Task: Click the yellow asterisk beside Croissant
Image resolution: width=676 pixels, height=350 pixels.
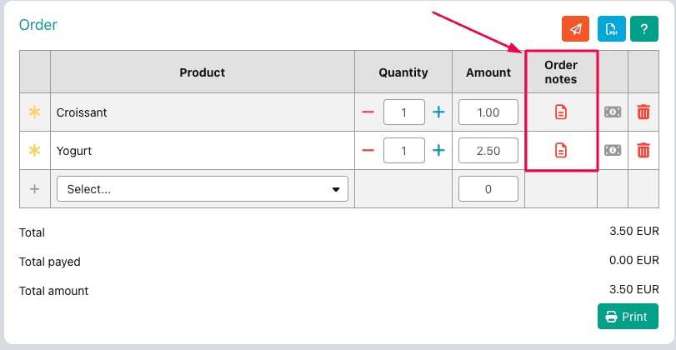Action: coord(35,112)
